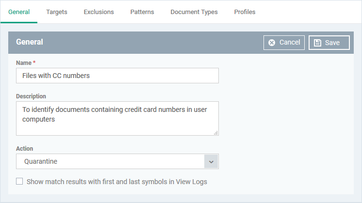Viewport: 362px width, 203px height.
Task: Open the Profiles tab
Action: [x=245, y=12]
